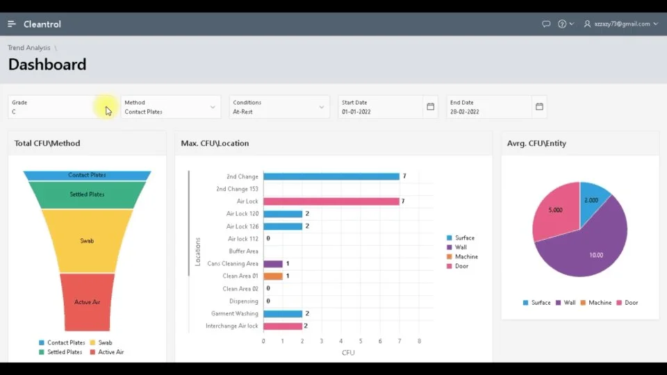Image resolution: width=667 pixels, height=375 pixels.
Task: Click the Trend Analysis breadcrumb link
Action: (x=29, y=48)
